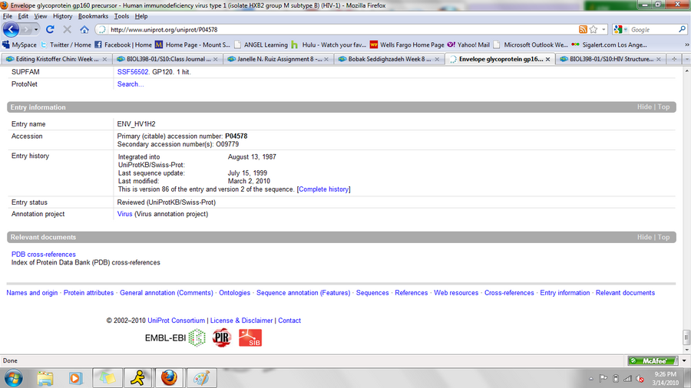Click the RSS feed icon in address bar
The width and height of the screenshot is (691, 388).
(584, 30)
